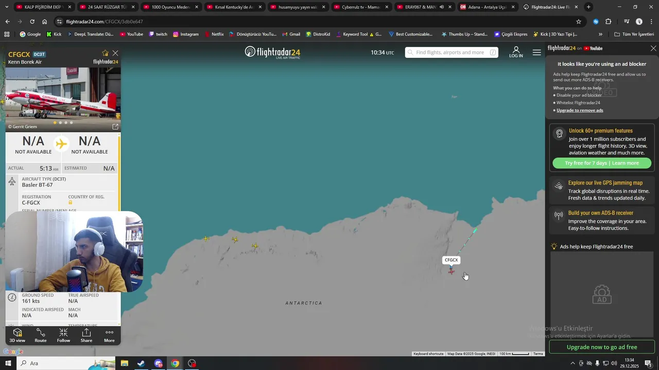Viewport: 659px width, 370px height.
Task: Show hidden system tray icons
Action: click(572, 363)
